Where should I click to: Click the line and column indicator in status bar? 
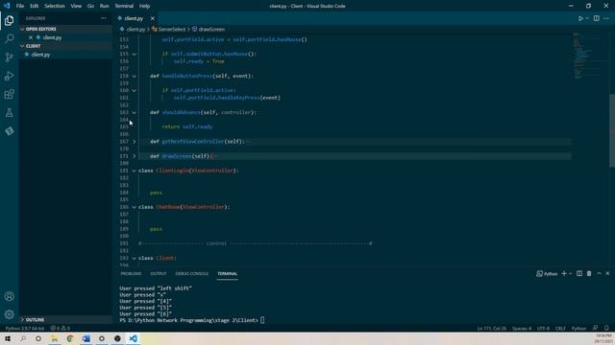pyautogui.click(x=491, y=328)
